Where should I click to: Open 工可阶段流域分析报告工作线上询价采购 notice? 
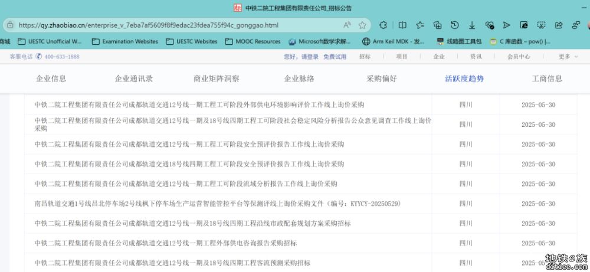186,184
